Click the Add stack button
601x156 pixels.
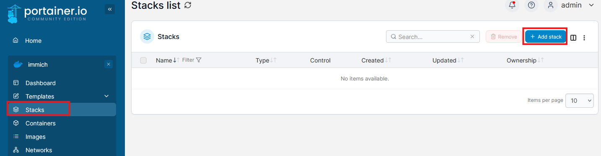click(x=545, y=37)
